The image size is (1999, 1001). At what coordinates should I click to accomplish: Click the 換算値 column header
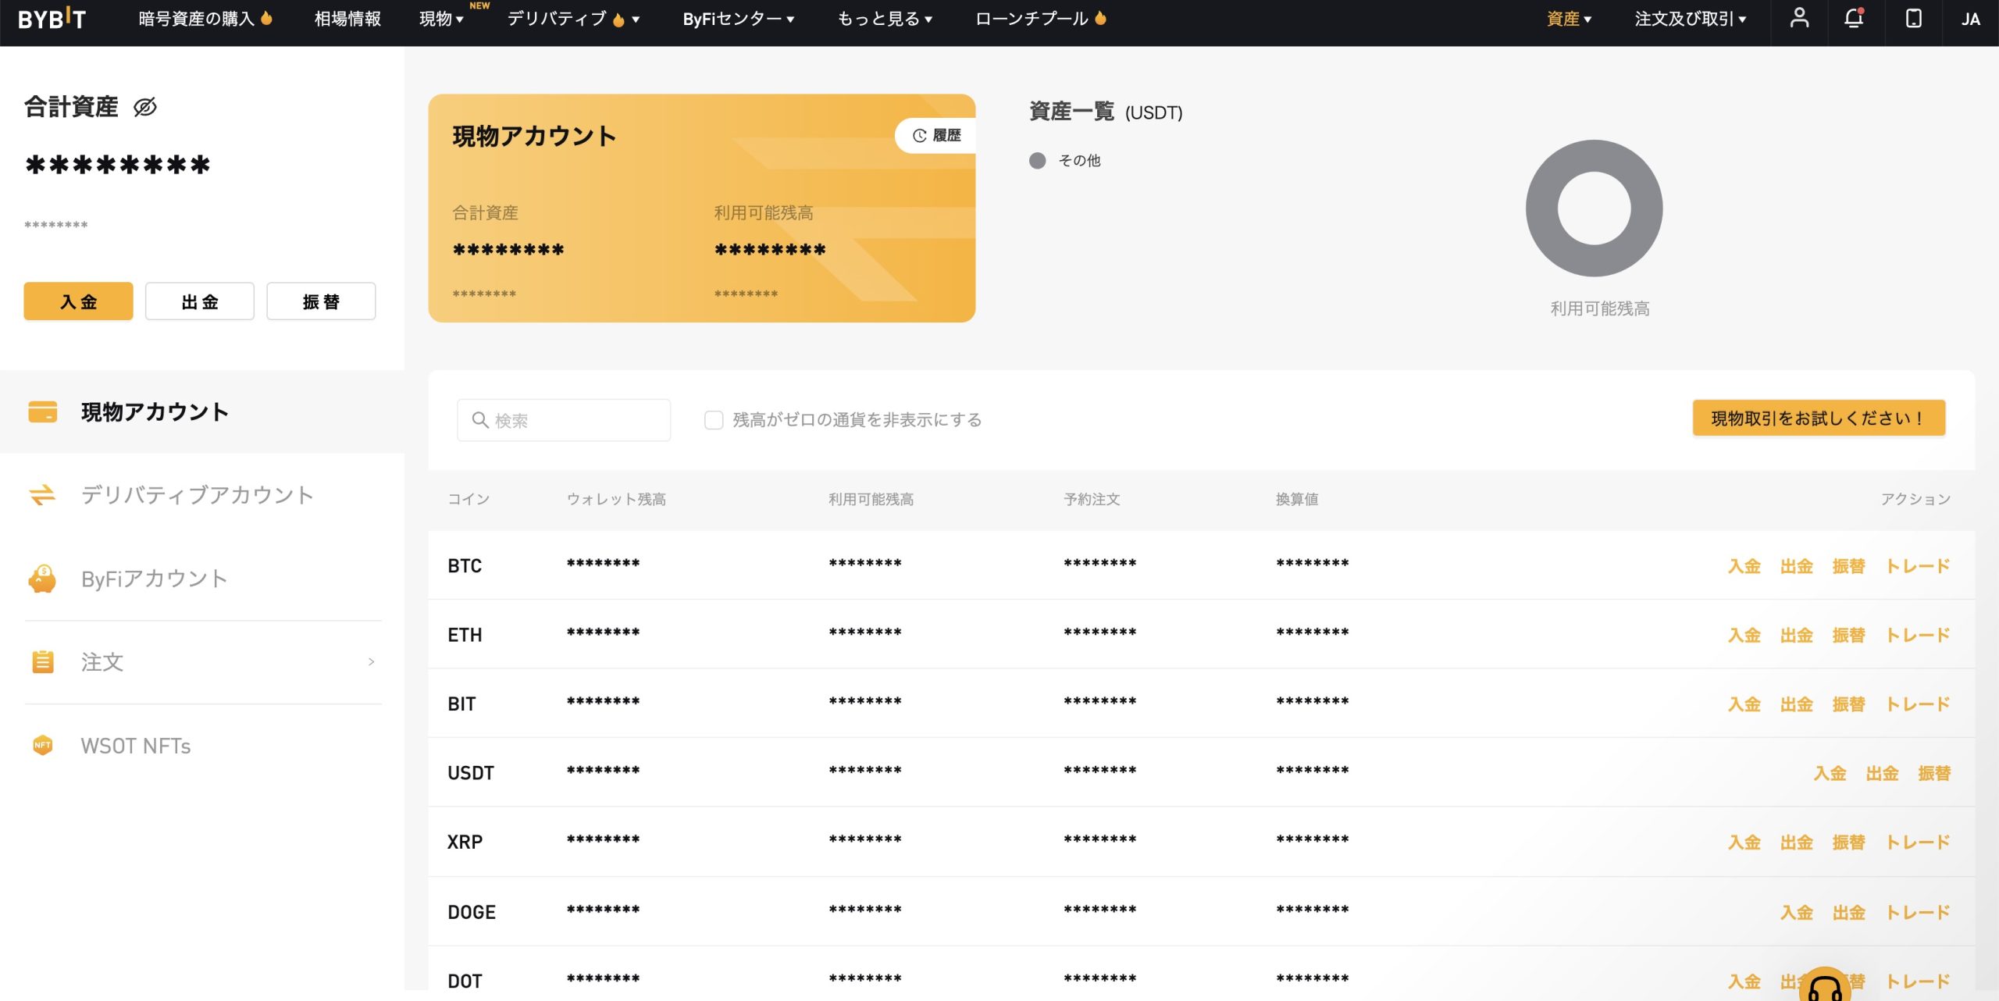coord(1297,500)
